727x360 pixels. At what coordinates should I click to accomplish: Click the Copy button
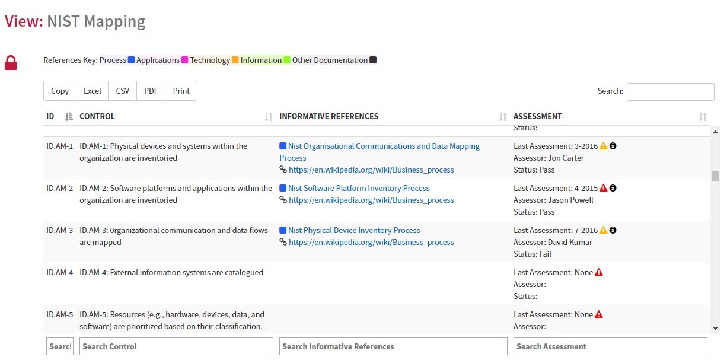(x=59, y=91)
